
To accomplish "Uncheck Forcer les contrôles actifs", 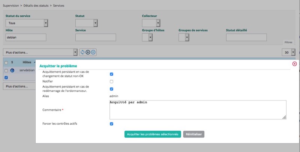I will tap(111, 124).
